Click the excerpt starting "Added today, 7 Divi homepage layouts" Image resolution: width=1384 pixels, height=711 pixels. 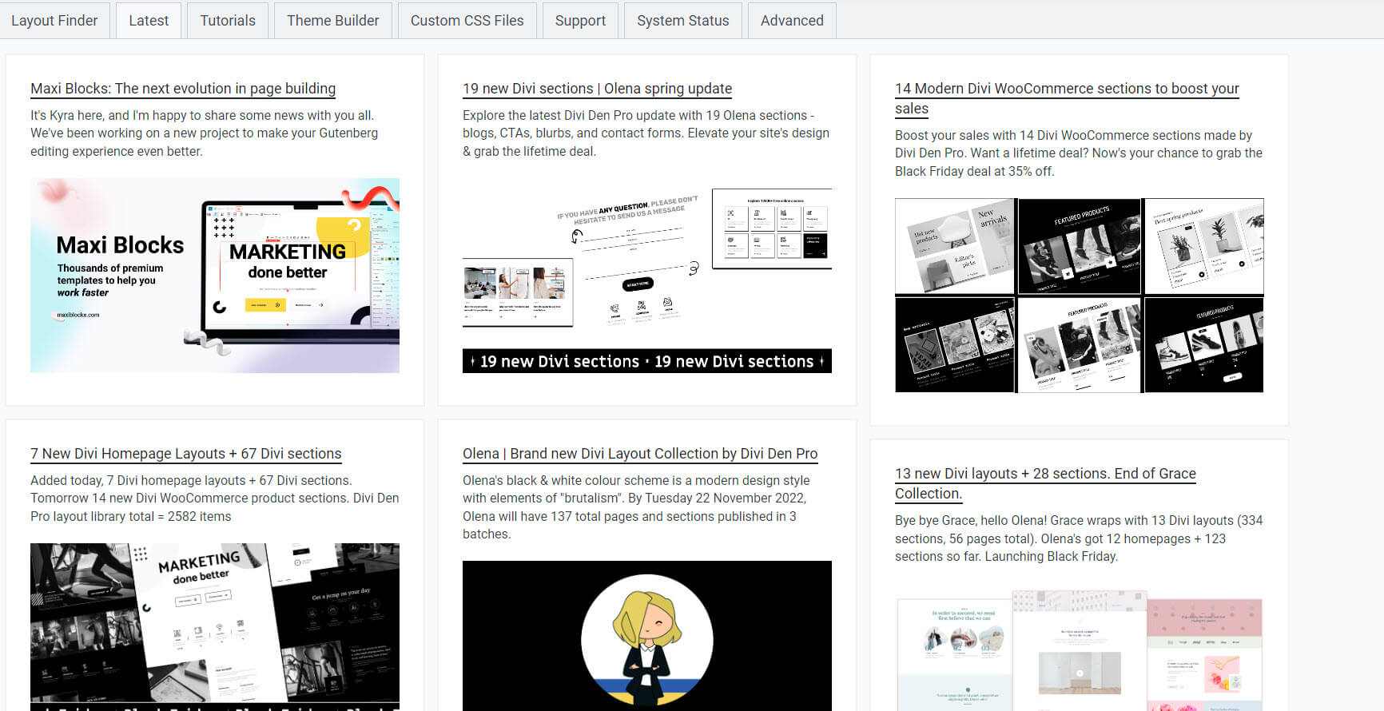click(215, 498)
